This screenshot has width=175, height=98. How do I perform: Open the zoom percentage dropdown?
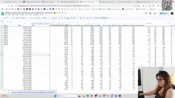click(24, 18)
